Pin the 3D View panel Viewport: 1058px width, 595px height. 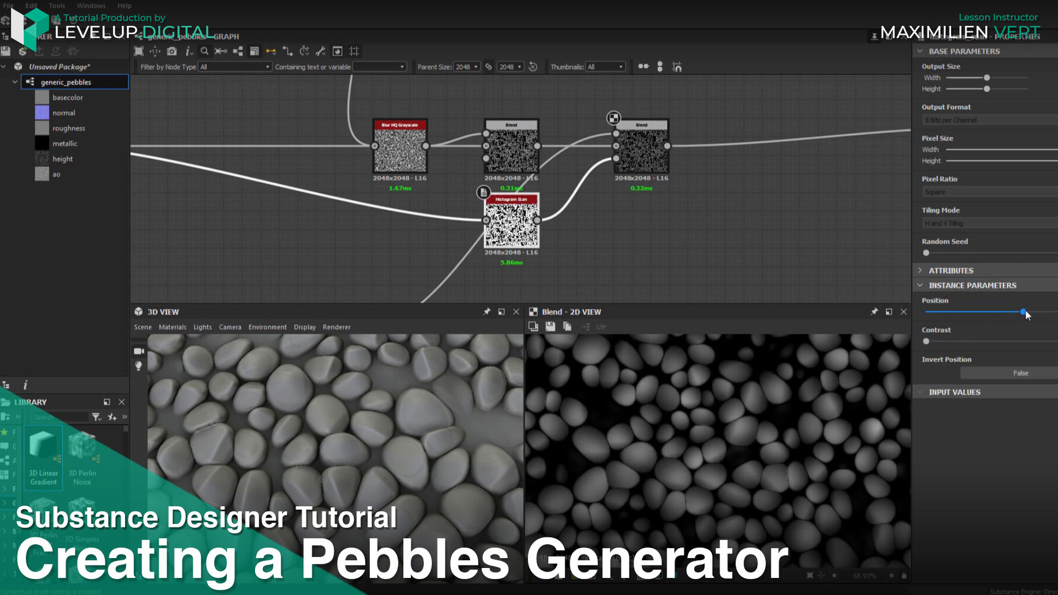[487, 312]
